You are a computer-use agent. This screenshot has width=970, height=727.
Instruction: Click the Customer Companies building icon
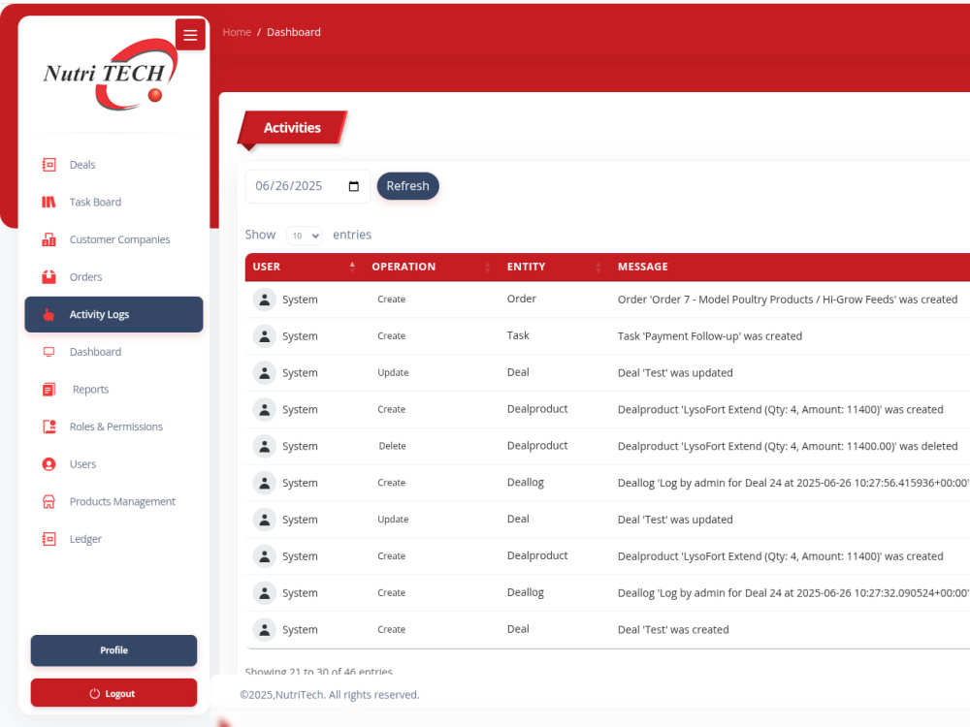[x=48, y=239]
